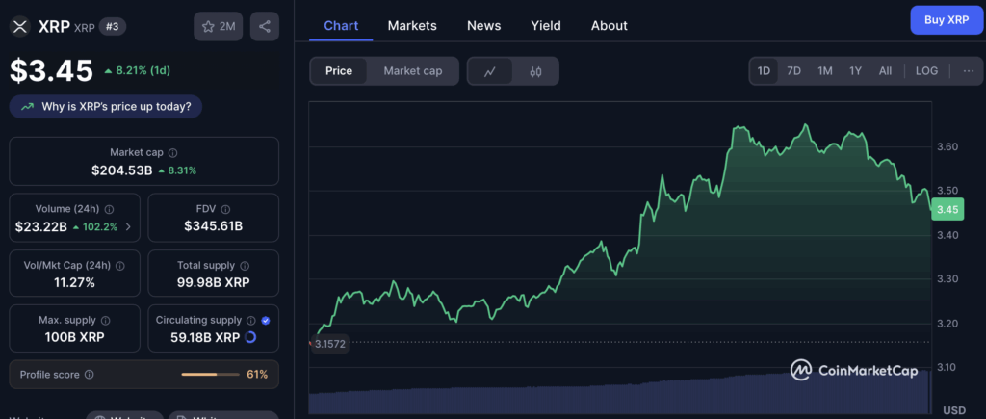Set chart range to All

[886, 71]
